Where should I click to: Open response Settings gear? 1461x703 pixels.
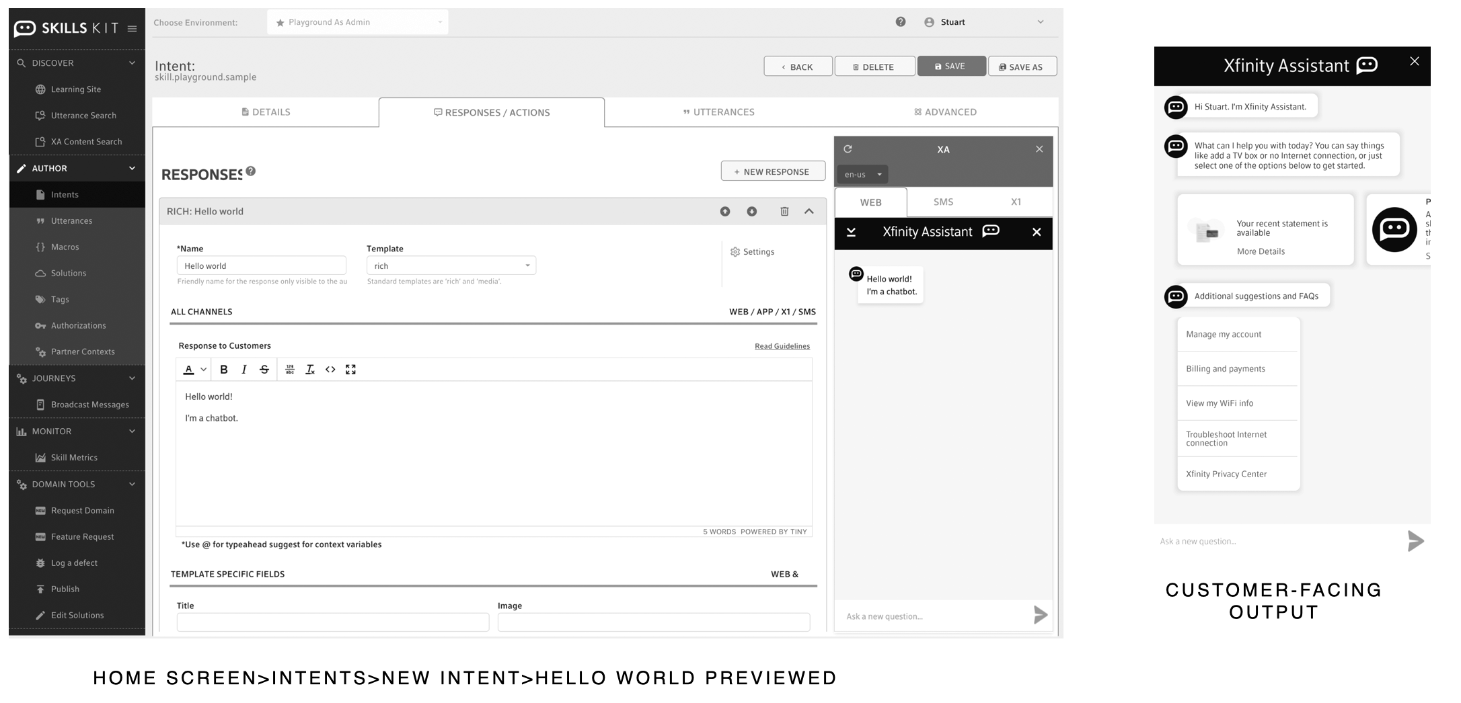click(752, 251)
